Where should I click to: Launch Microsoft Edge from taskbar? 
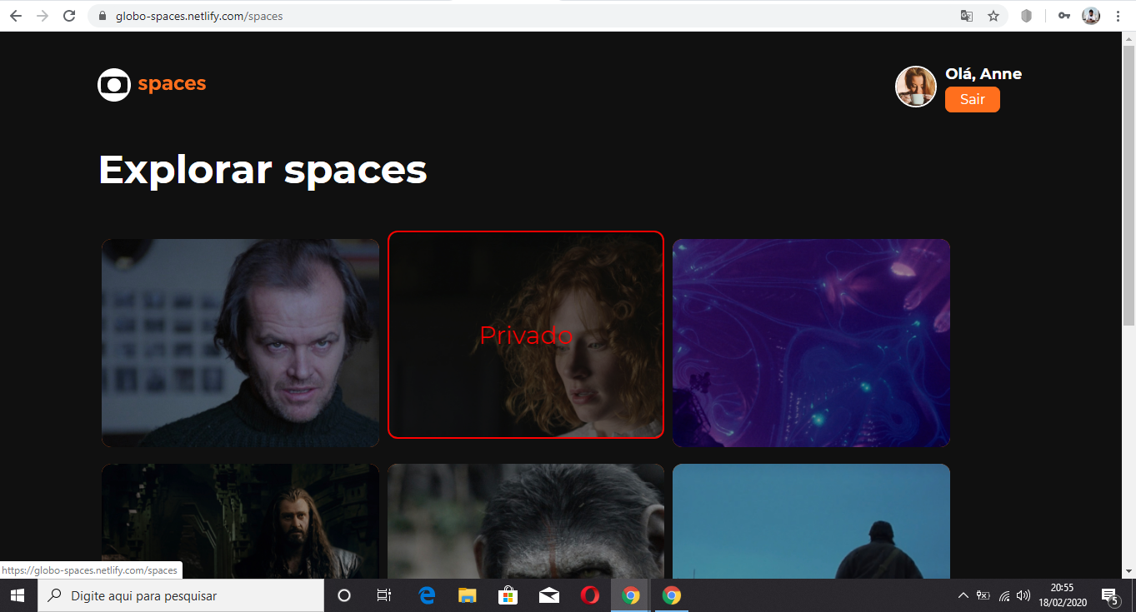point(427,595)
